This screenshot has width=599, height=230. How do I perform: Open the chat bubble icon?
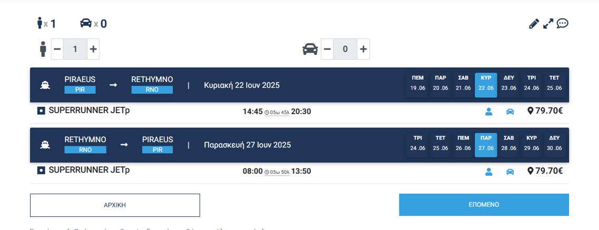click(x=563, y=24)
